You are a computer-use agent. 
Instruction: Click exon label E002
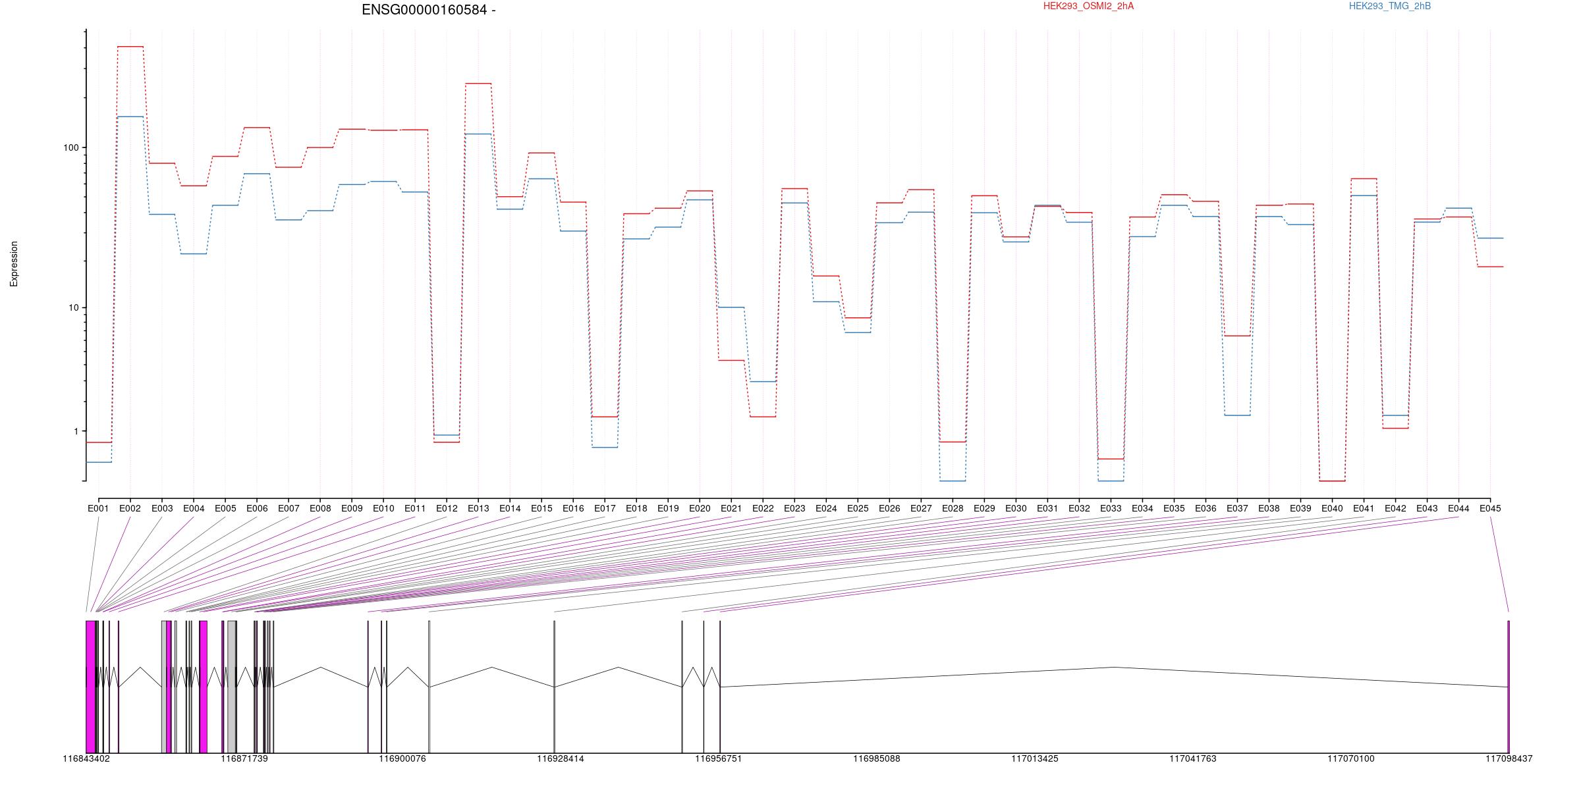pyautogui.click(x=130, y=508)
